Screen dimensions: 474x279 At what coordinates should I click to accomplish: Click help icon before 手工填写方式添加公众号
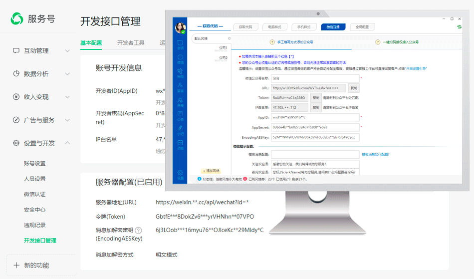click(272, 42)
